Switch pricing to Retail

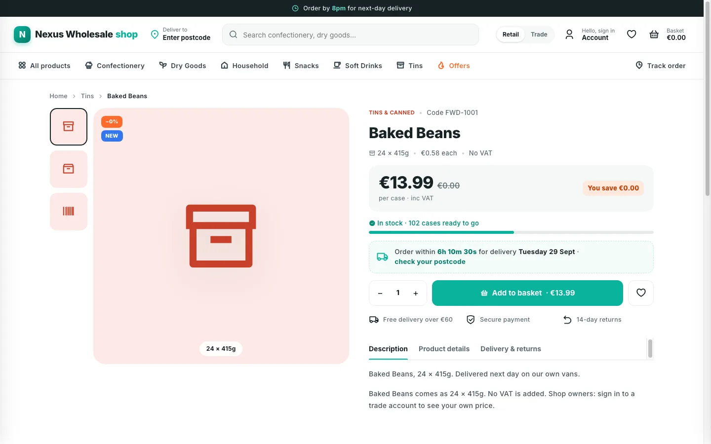coord(511,35)
